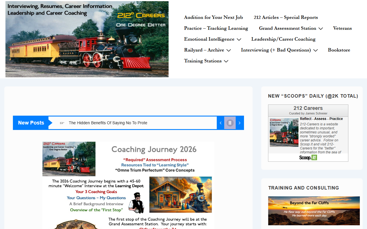Screen dimensions: 367x229
Task: Go to the Bookstore page
Action: [x=339, y=50]
